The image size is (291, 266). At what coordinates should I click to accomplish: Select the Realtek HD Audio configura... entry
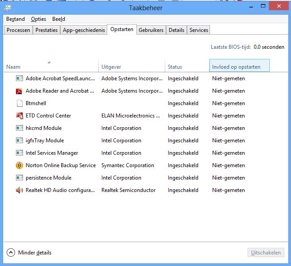(60, 190)
